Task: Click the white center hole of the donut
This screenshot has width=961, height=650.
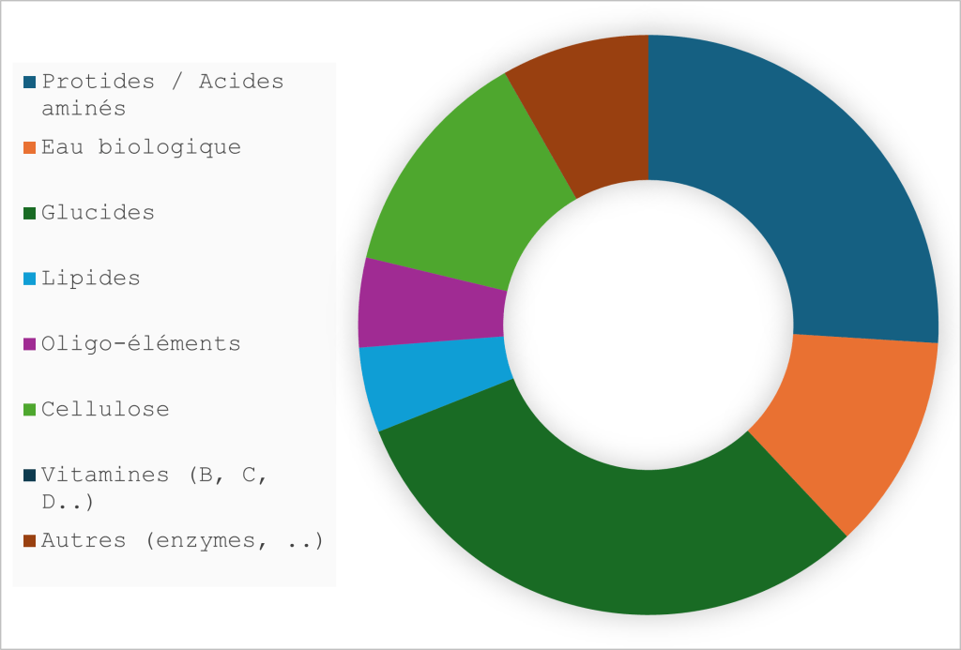Action: [648, 325]
